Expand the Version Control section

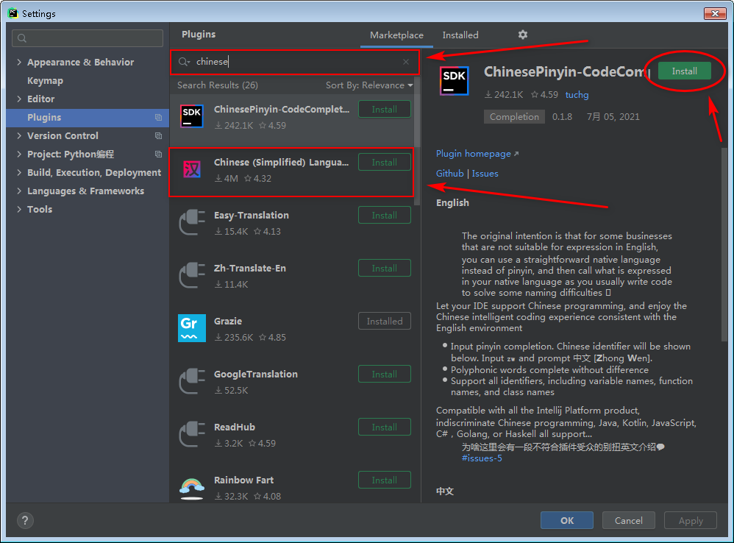(19, 135)
